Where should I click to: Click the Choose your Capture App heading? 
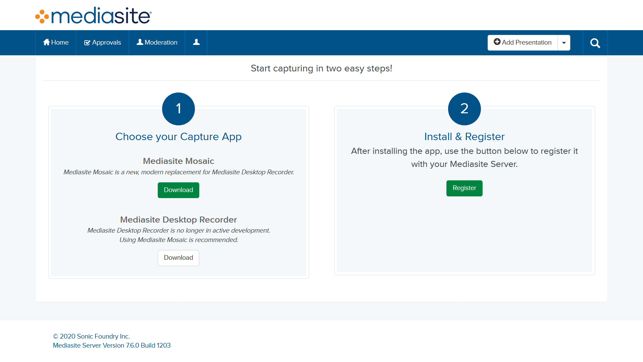[x=178, y=137]
